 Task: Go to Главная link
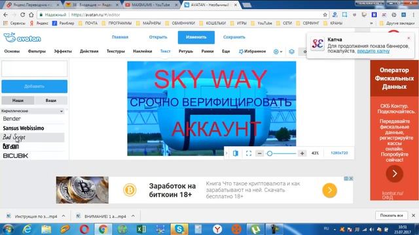click(x=120, y=37)
